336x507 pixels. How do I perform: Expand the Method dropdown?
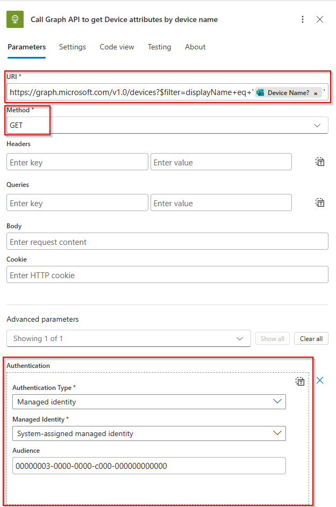pyautogui.click(x=317, y=125)
